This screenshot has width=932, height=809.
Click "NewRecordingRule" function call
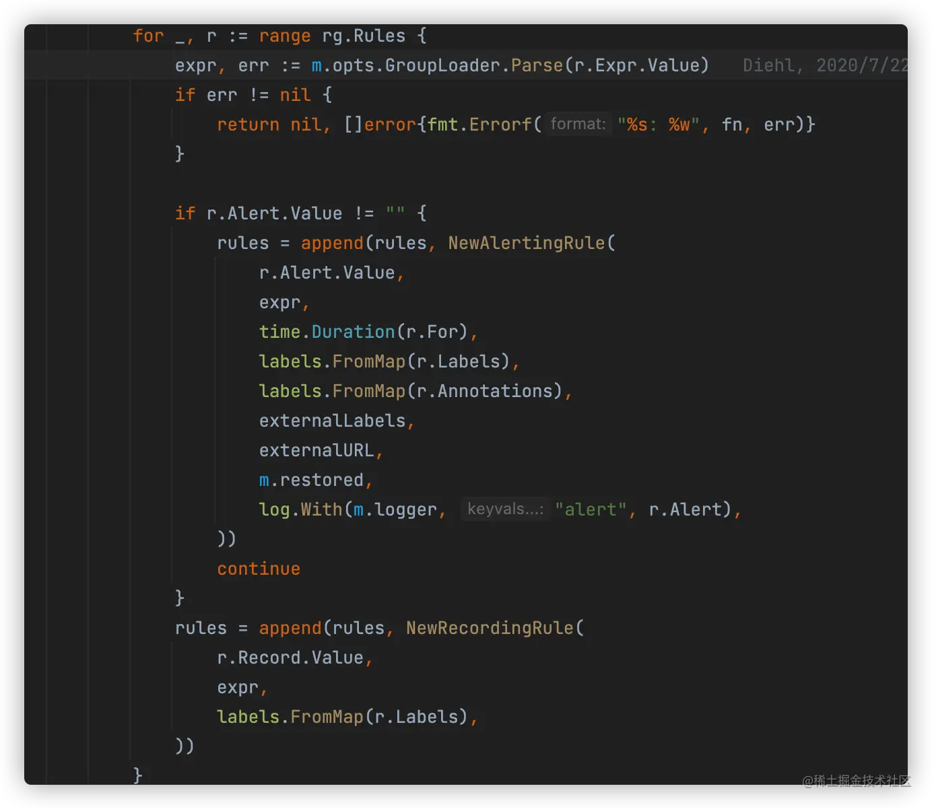click(490, 629)
